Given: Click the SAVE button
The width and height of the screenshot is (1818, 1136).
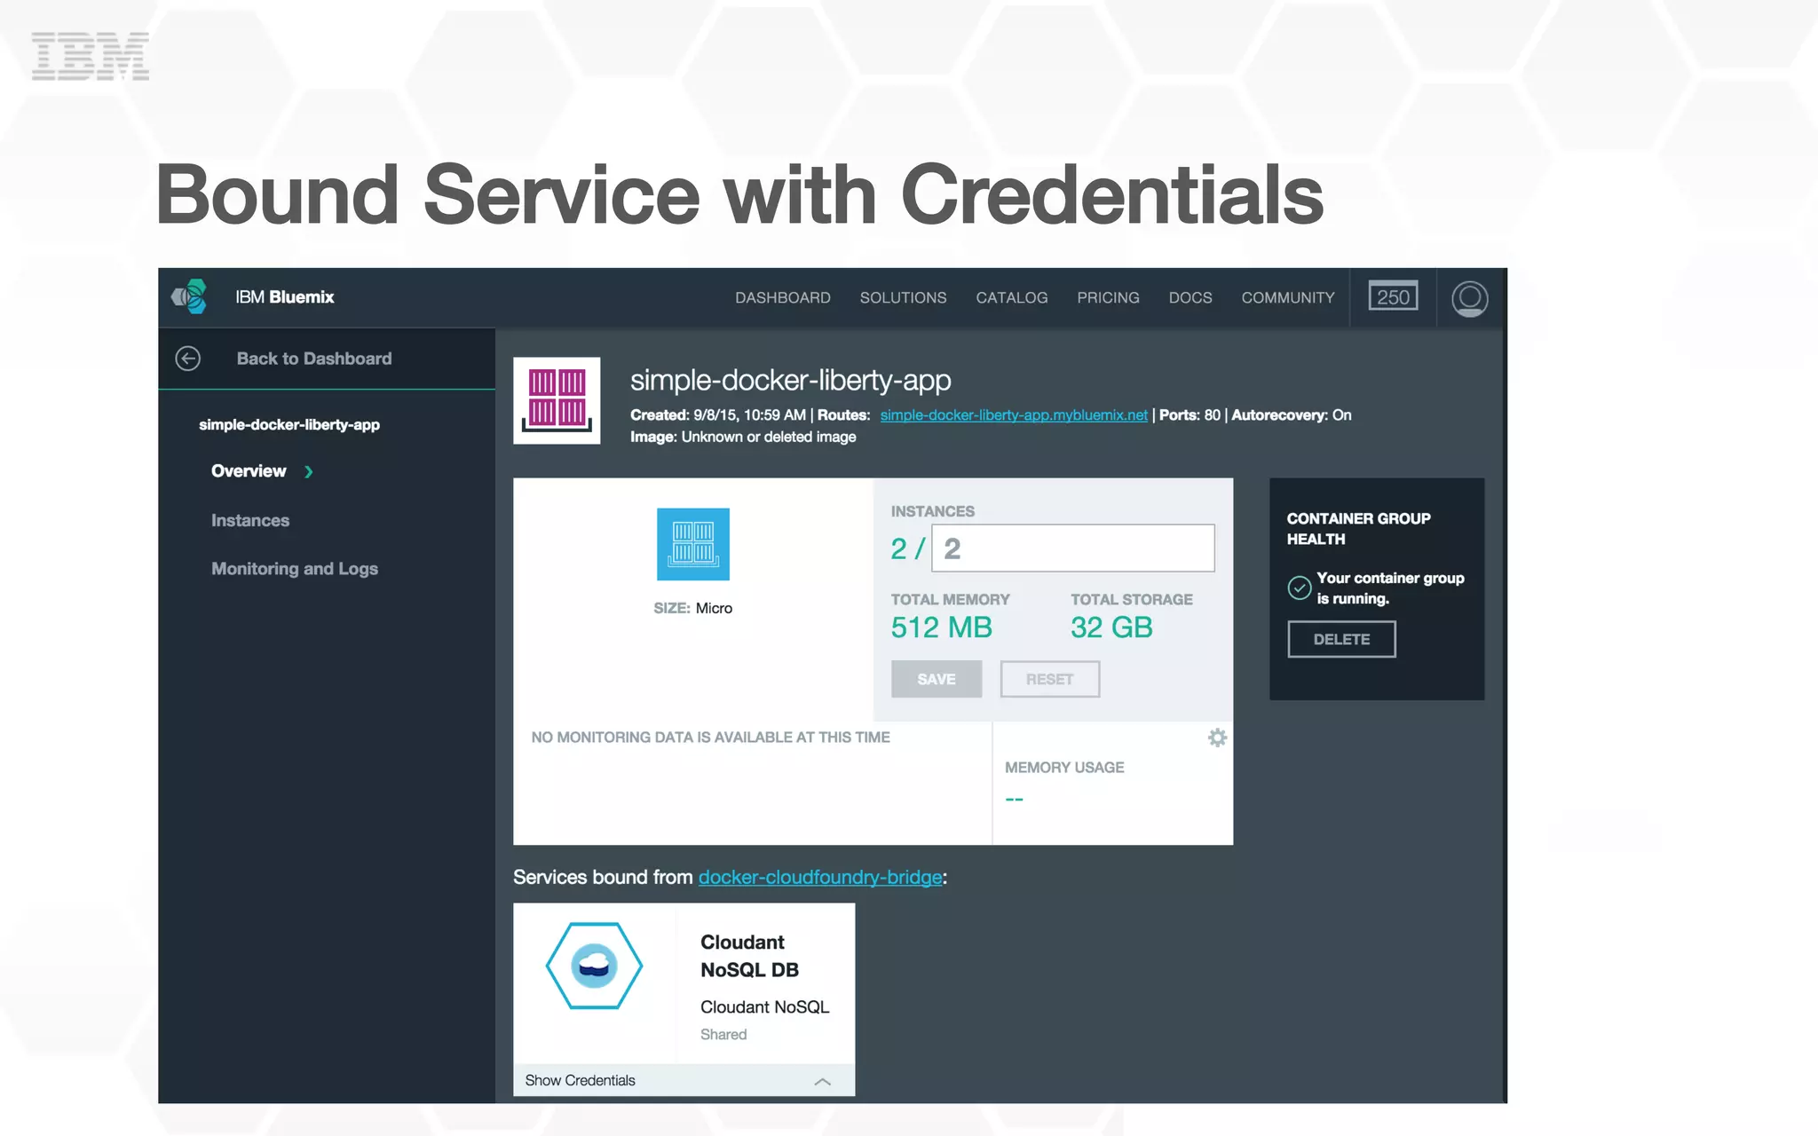Looking at the screenshot, I should click(937, 679).
